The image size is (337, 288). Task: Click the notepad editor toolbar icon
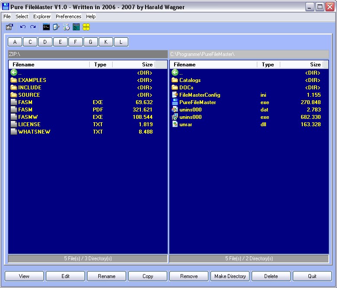point(56,27)
